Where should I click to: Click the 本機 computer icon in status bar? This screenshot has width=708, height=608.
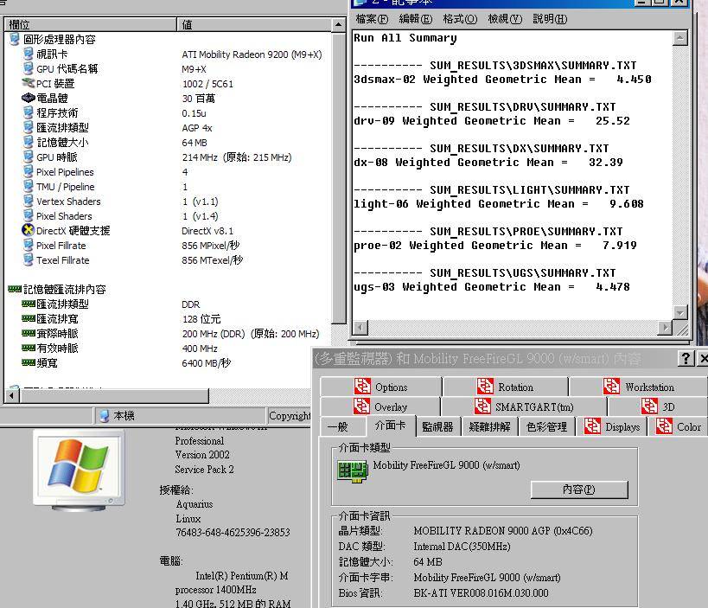tap(105, 416)
